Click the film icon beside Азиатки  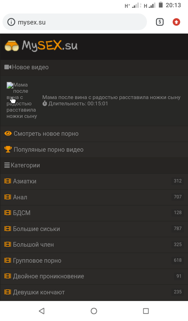[x=8, y=181]
